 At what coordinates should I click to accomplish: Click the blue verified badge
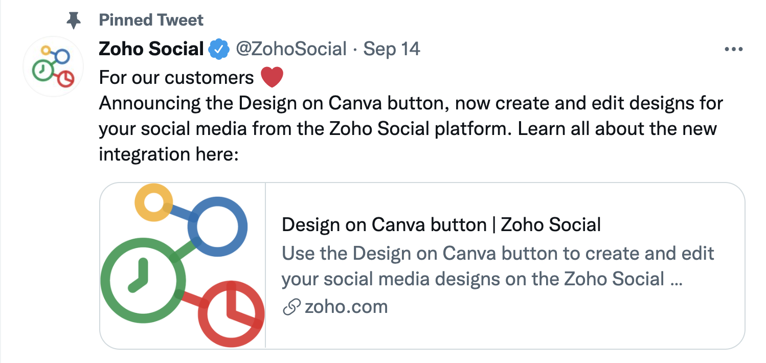[x=219, y=49]
